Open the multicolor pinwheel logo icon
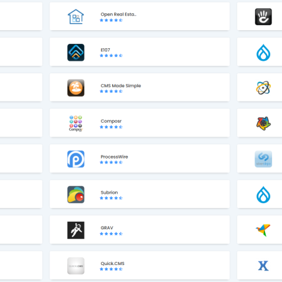 263,123
